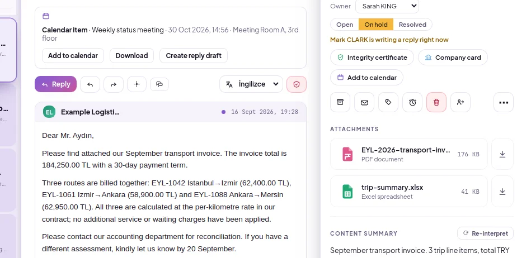Click the snooze clock icon
Image resolution: width=517 pixels, height=258 pixels.
click(412, 102)
